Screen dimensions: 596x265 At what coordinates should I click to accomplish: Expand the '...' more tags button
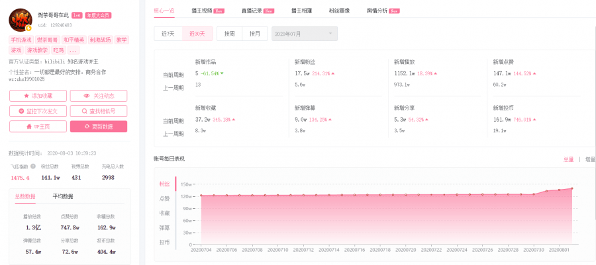pyautogui.click(x=73, y=50)
